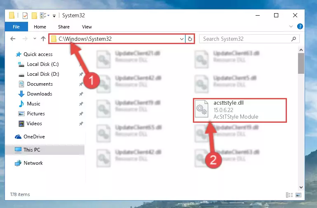Maximize the System32 window
Image resolution: width=317 pixels, height=208 pixels.
coord(276,15)
